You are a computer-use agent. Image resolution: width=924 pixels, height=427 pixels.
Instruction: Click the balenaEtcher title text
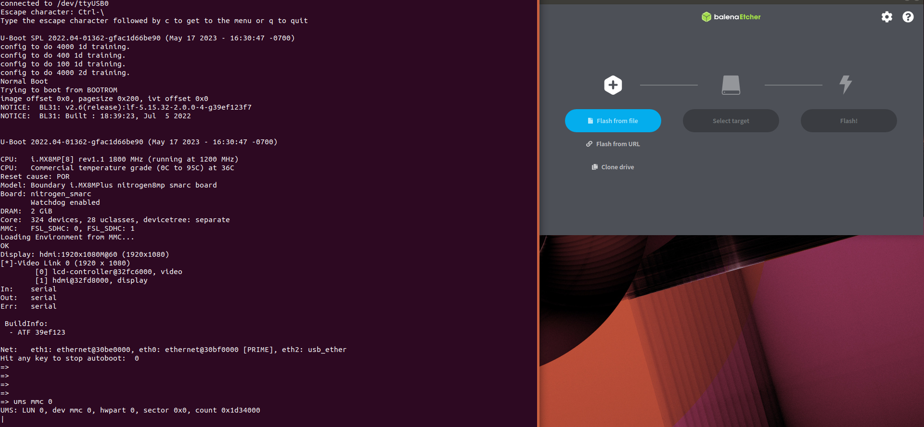(x=737, y=17)
